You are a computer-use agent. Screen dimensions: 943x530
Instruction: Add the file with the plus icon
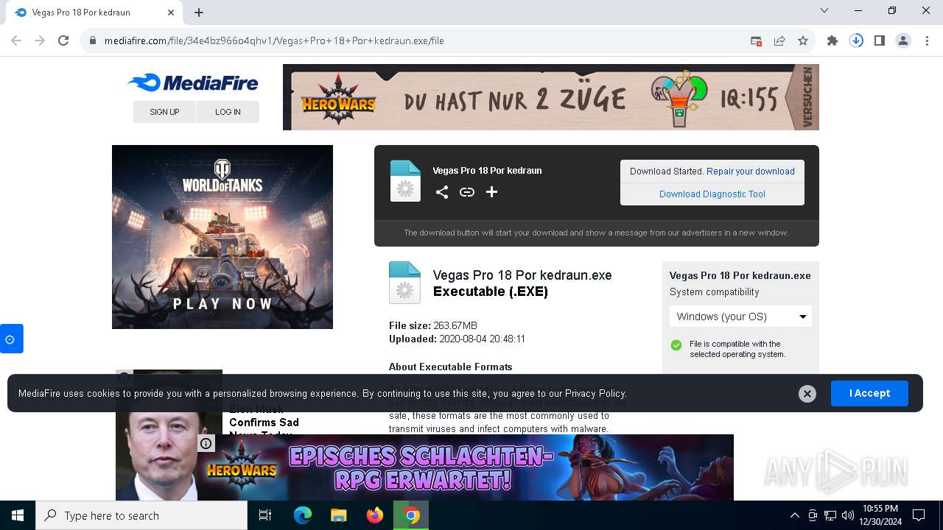tap(491, 192)
